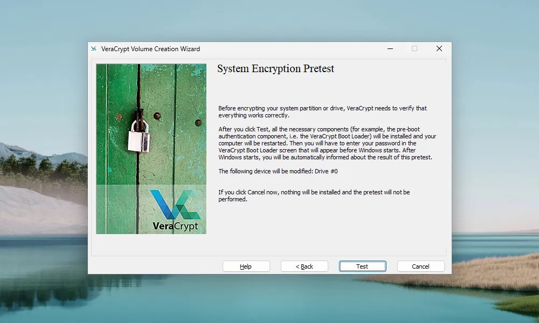Maximize the VeraCrypt wizard window

[x=414, y=48]
